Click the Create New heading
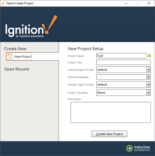Image resolution: width=155 pixels, height=156 pixels. pos(15,49)
